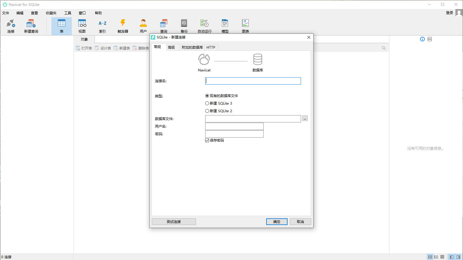Click the search magnifier icon
Viewport: 463px width, 260px height.
[x=384, y=48]
